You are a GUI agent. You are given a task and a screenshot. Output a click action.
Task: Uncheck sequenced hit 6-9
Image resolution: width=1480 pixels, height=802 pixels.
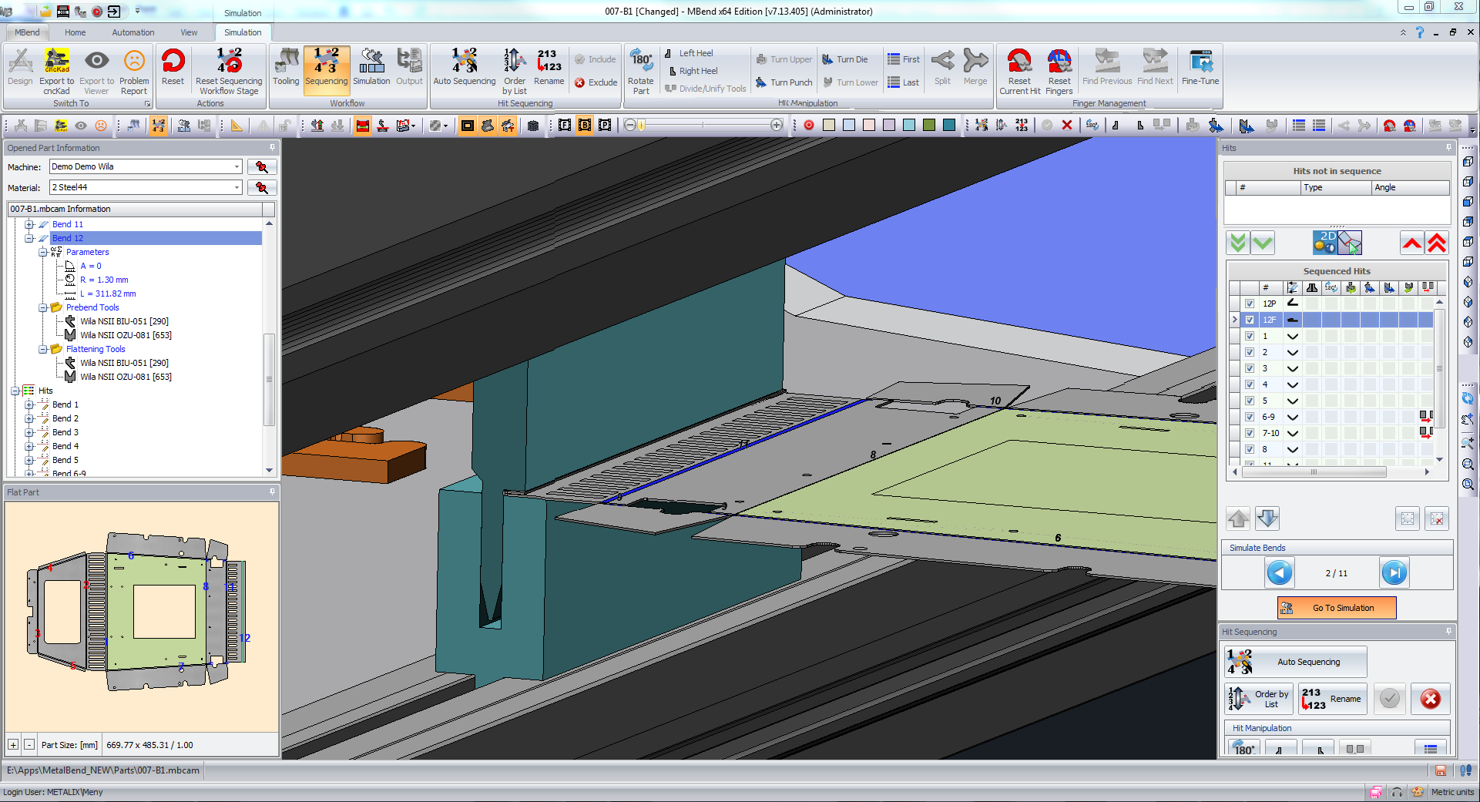1250,417
